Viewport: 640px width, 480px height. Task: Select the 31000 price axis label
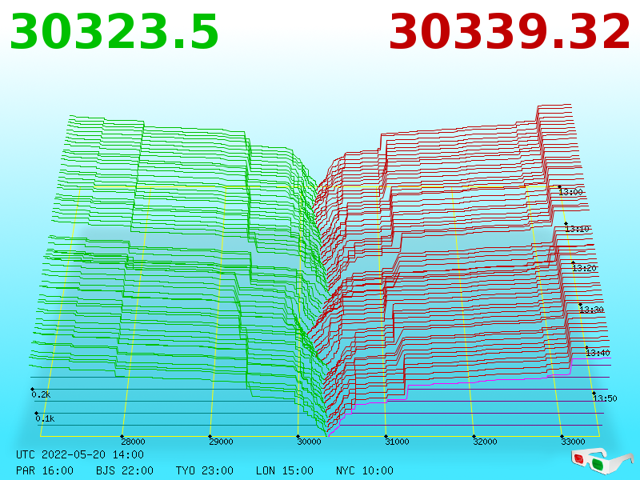(397, 442)
